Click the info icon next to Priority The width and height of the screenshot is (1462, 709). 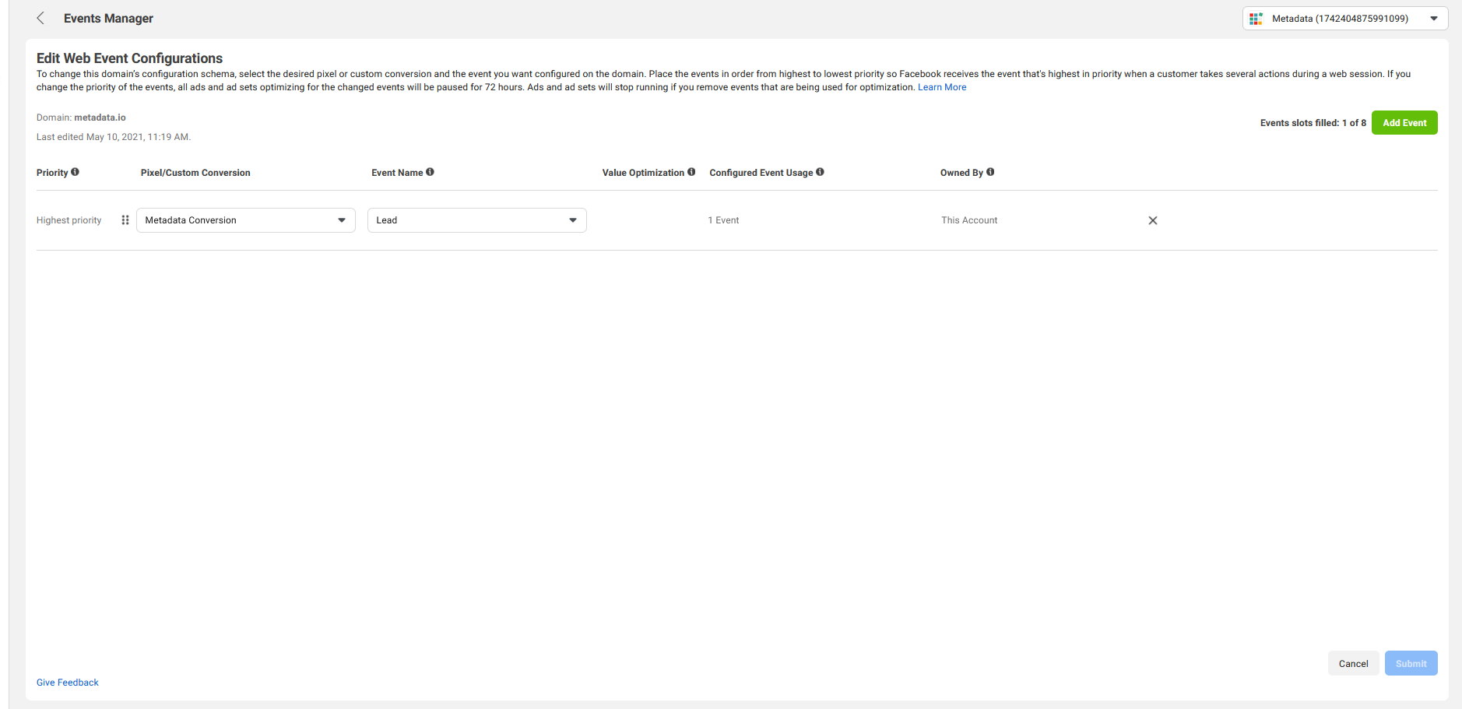point(76,172)
